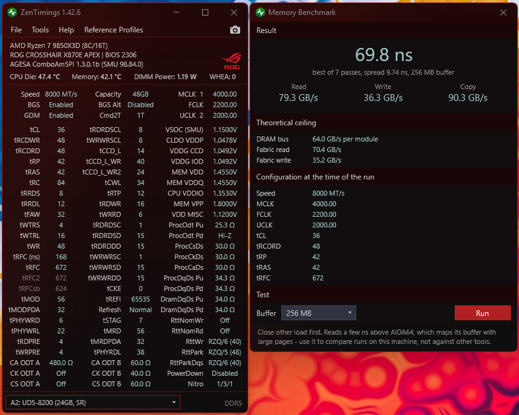The image size is (519, 415).
Task: Click the tRFCsb 624 value
Action: 61,289
